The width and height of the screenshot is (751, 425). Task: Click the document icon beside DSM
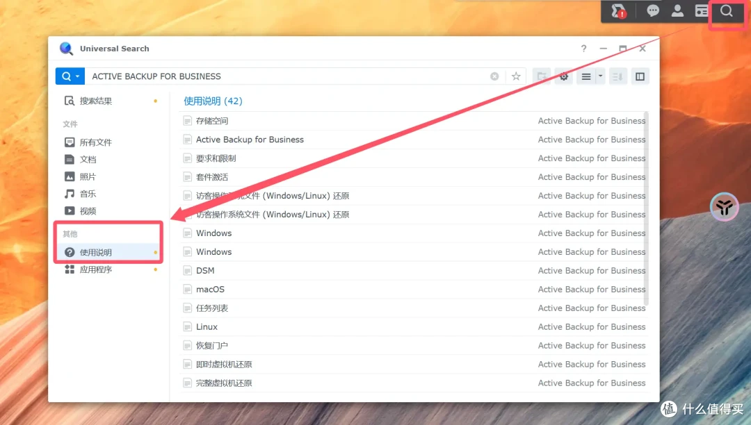[x=187, y=271]
